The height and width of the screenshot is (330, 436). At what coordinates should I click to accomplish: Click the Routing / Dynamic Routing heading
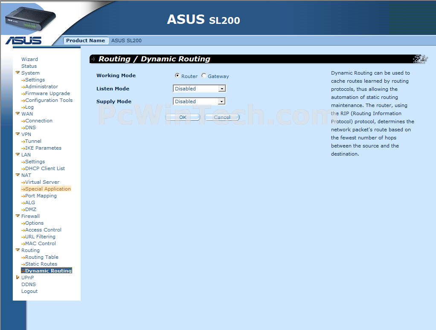[x=154, y=59]
